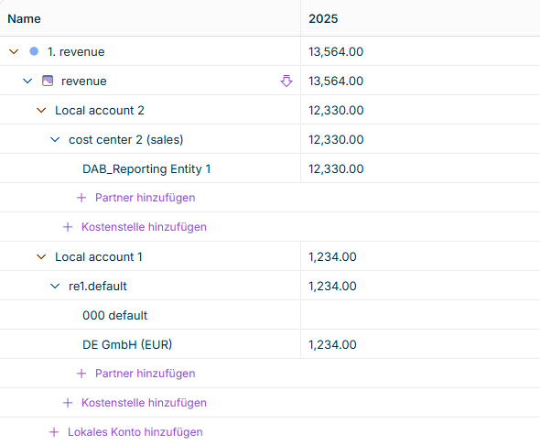Click 12,330.00 value in DAB_Reporting Entity 1 row

click(336, 168)
